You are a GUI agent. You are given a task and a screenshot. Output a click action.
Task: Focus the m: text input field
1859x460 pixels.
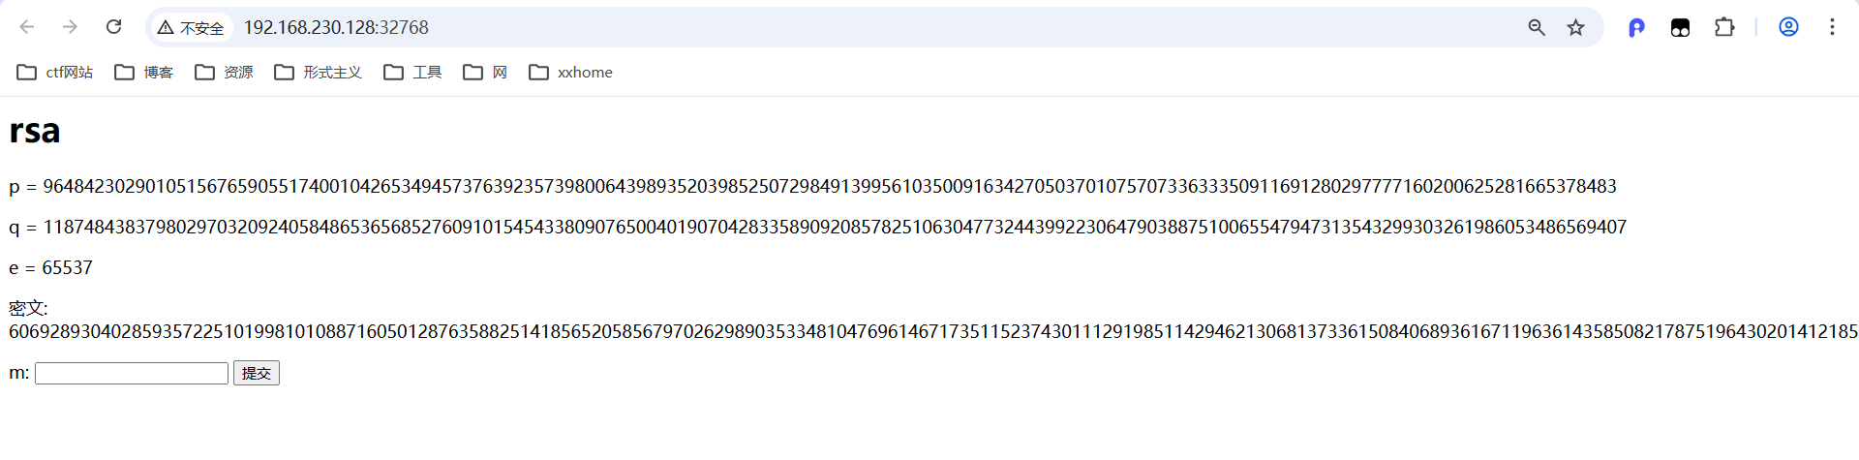(132, 373)
